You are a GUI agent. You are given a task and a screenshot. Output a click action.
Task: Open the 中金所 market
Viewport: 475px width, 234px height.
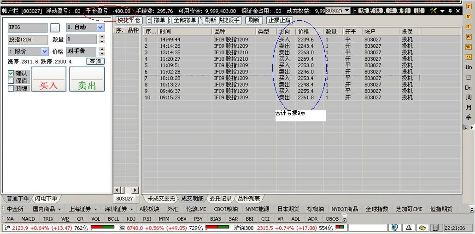15,209
